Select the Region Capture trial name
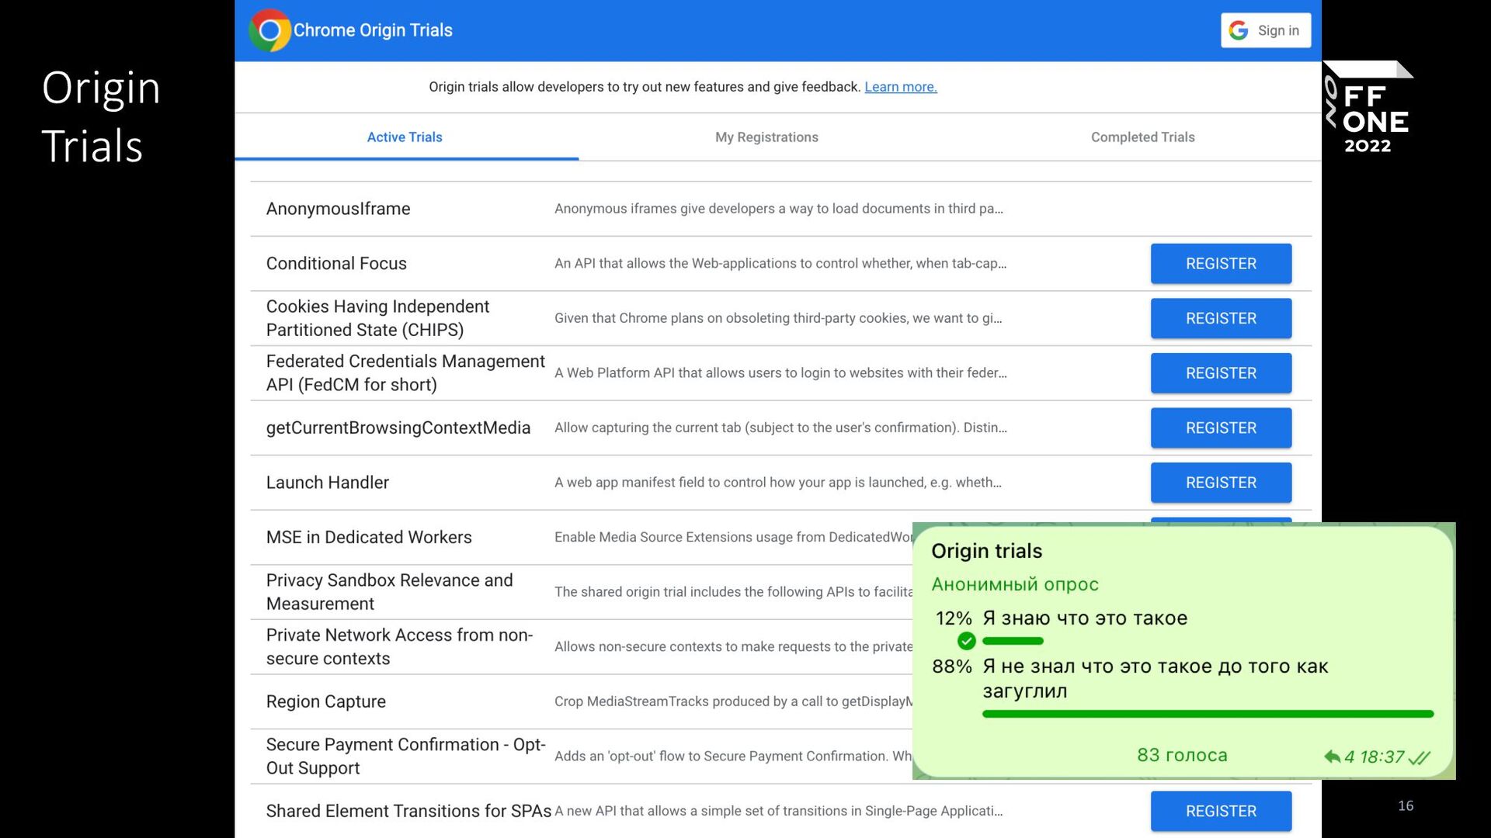The height and width of the screenshot is (838, 1491). coord(326,701)
